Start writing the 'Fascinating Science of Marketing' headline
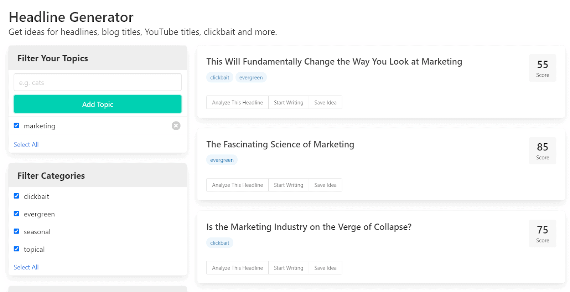This screenshot has height=292, width=570. [x=288, y=185]
